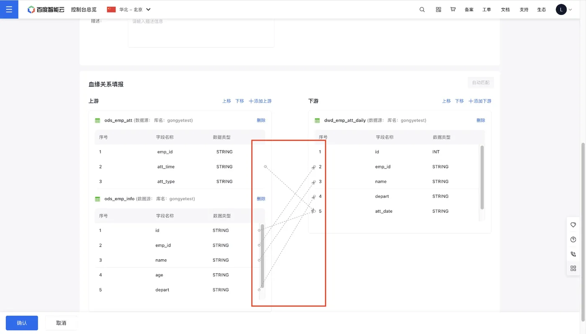This screenshot has height=334, width=586.
Task: Expand the user account dropdown arrow
Action: pyautogui.click(x=570, y=10)
